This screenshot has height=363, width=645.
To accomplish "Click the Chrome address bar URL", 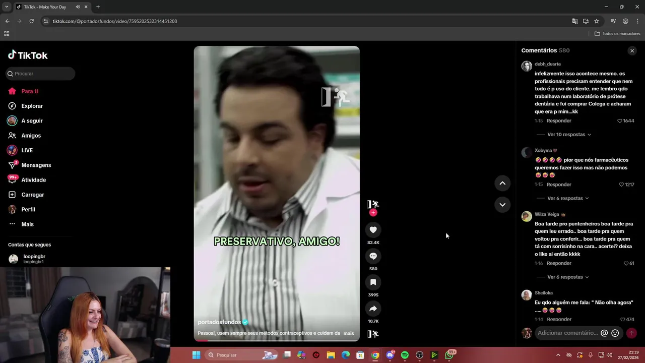I will point(115,21).
